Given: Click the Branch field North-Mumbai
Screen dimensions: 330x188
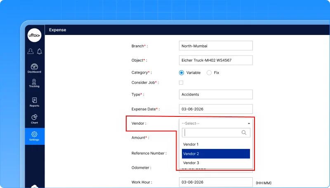Looking at the screenshot, I should pos(216,46).
